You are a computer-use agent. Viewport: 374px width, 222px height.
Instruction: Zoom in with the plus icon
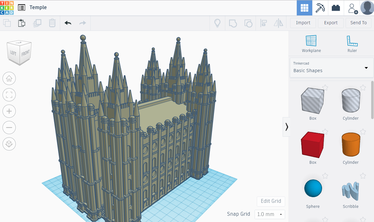pos(9,111)
